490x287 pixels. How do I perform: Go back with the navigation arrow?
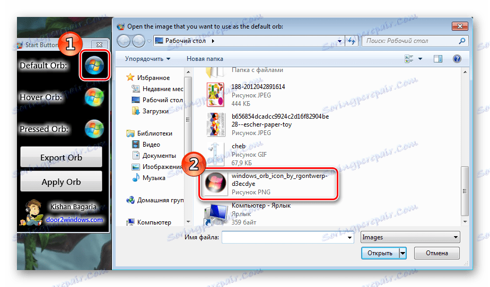pyautogui.click(x=124, y=41)
